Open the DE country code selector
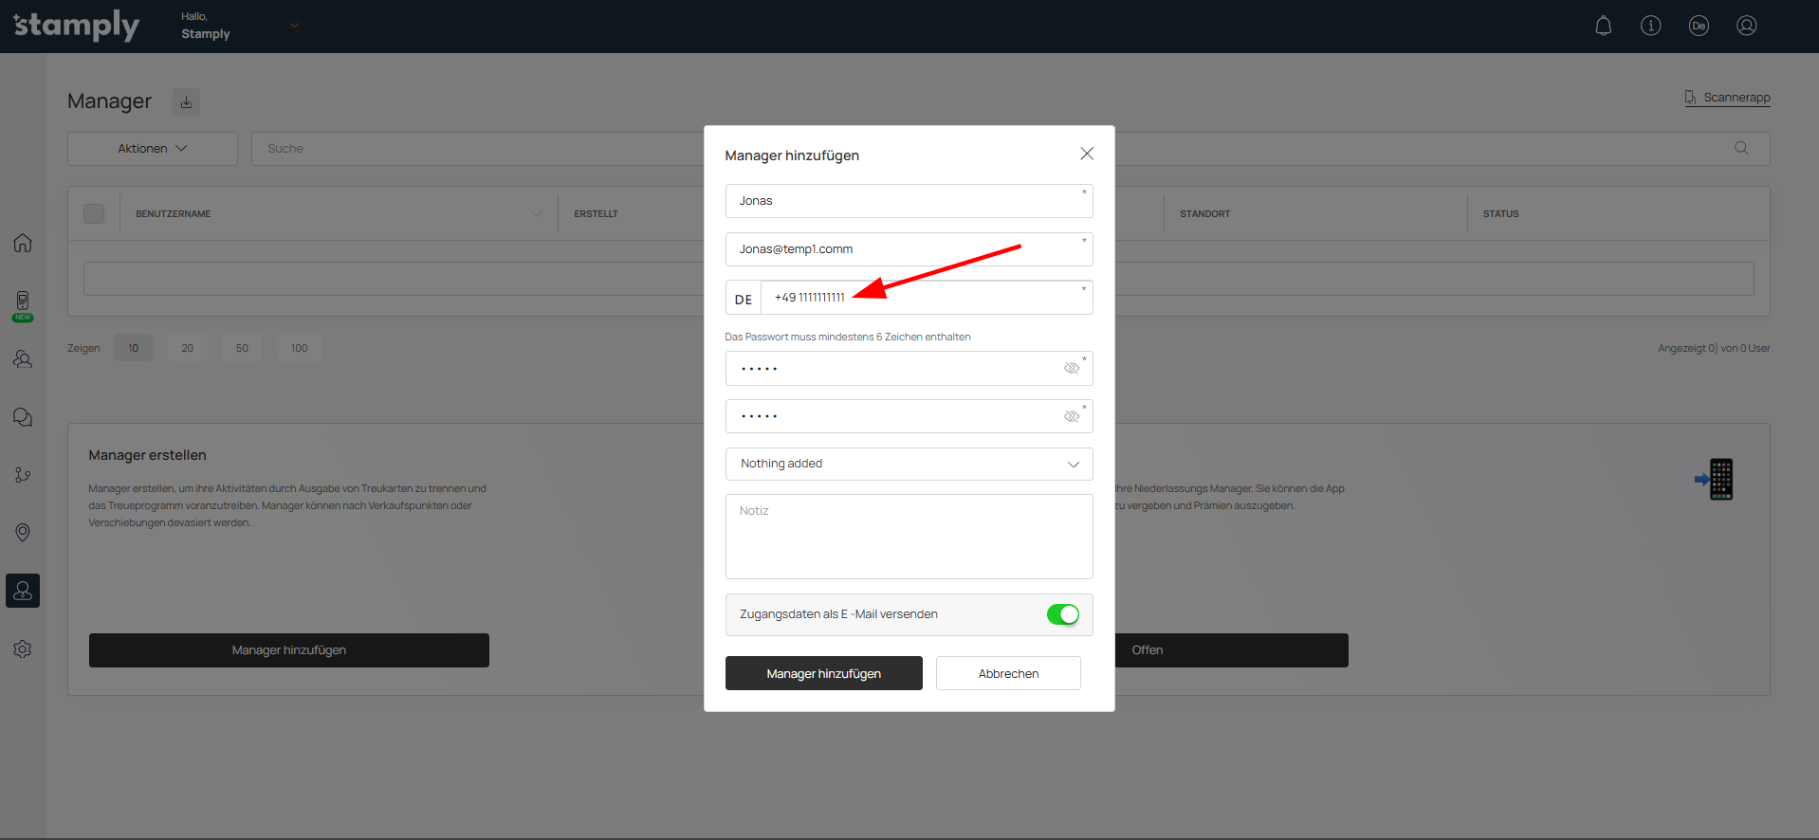 click(x=744, y=299)
